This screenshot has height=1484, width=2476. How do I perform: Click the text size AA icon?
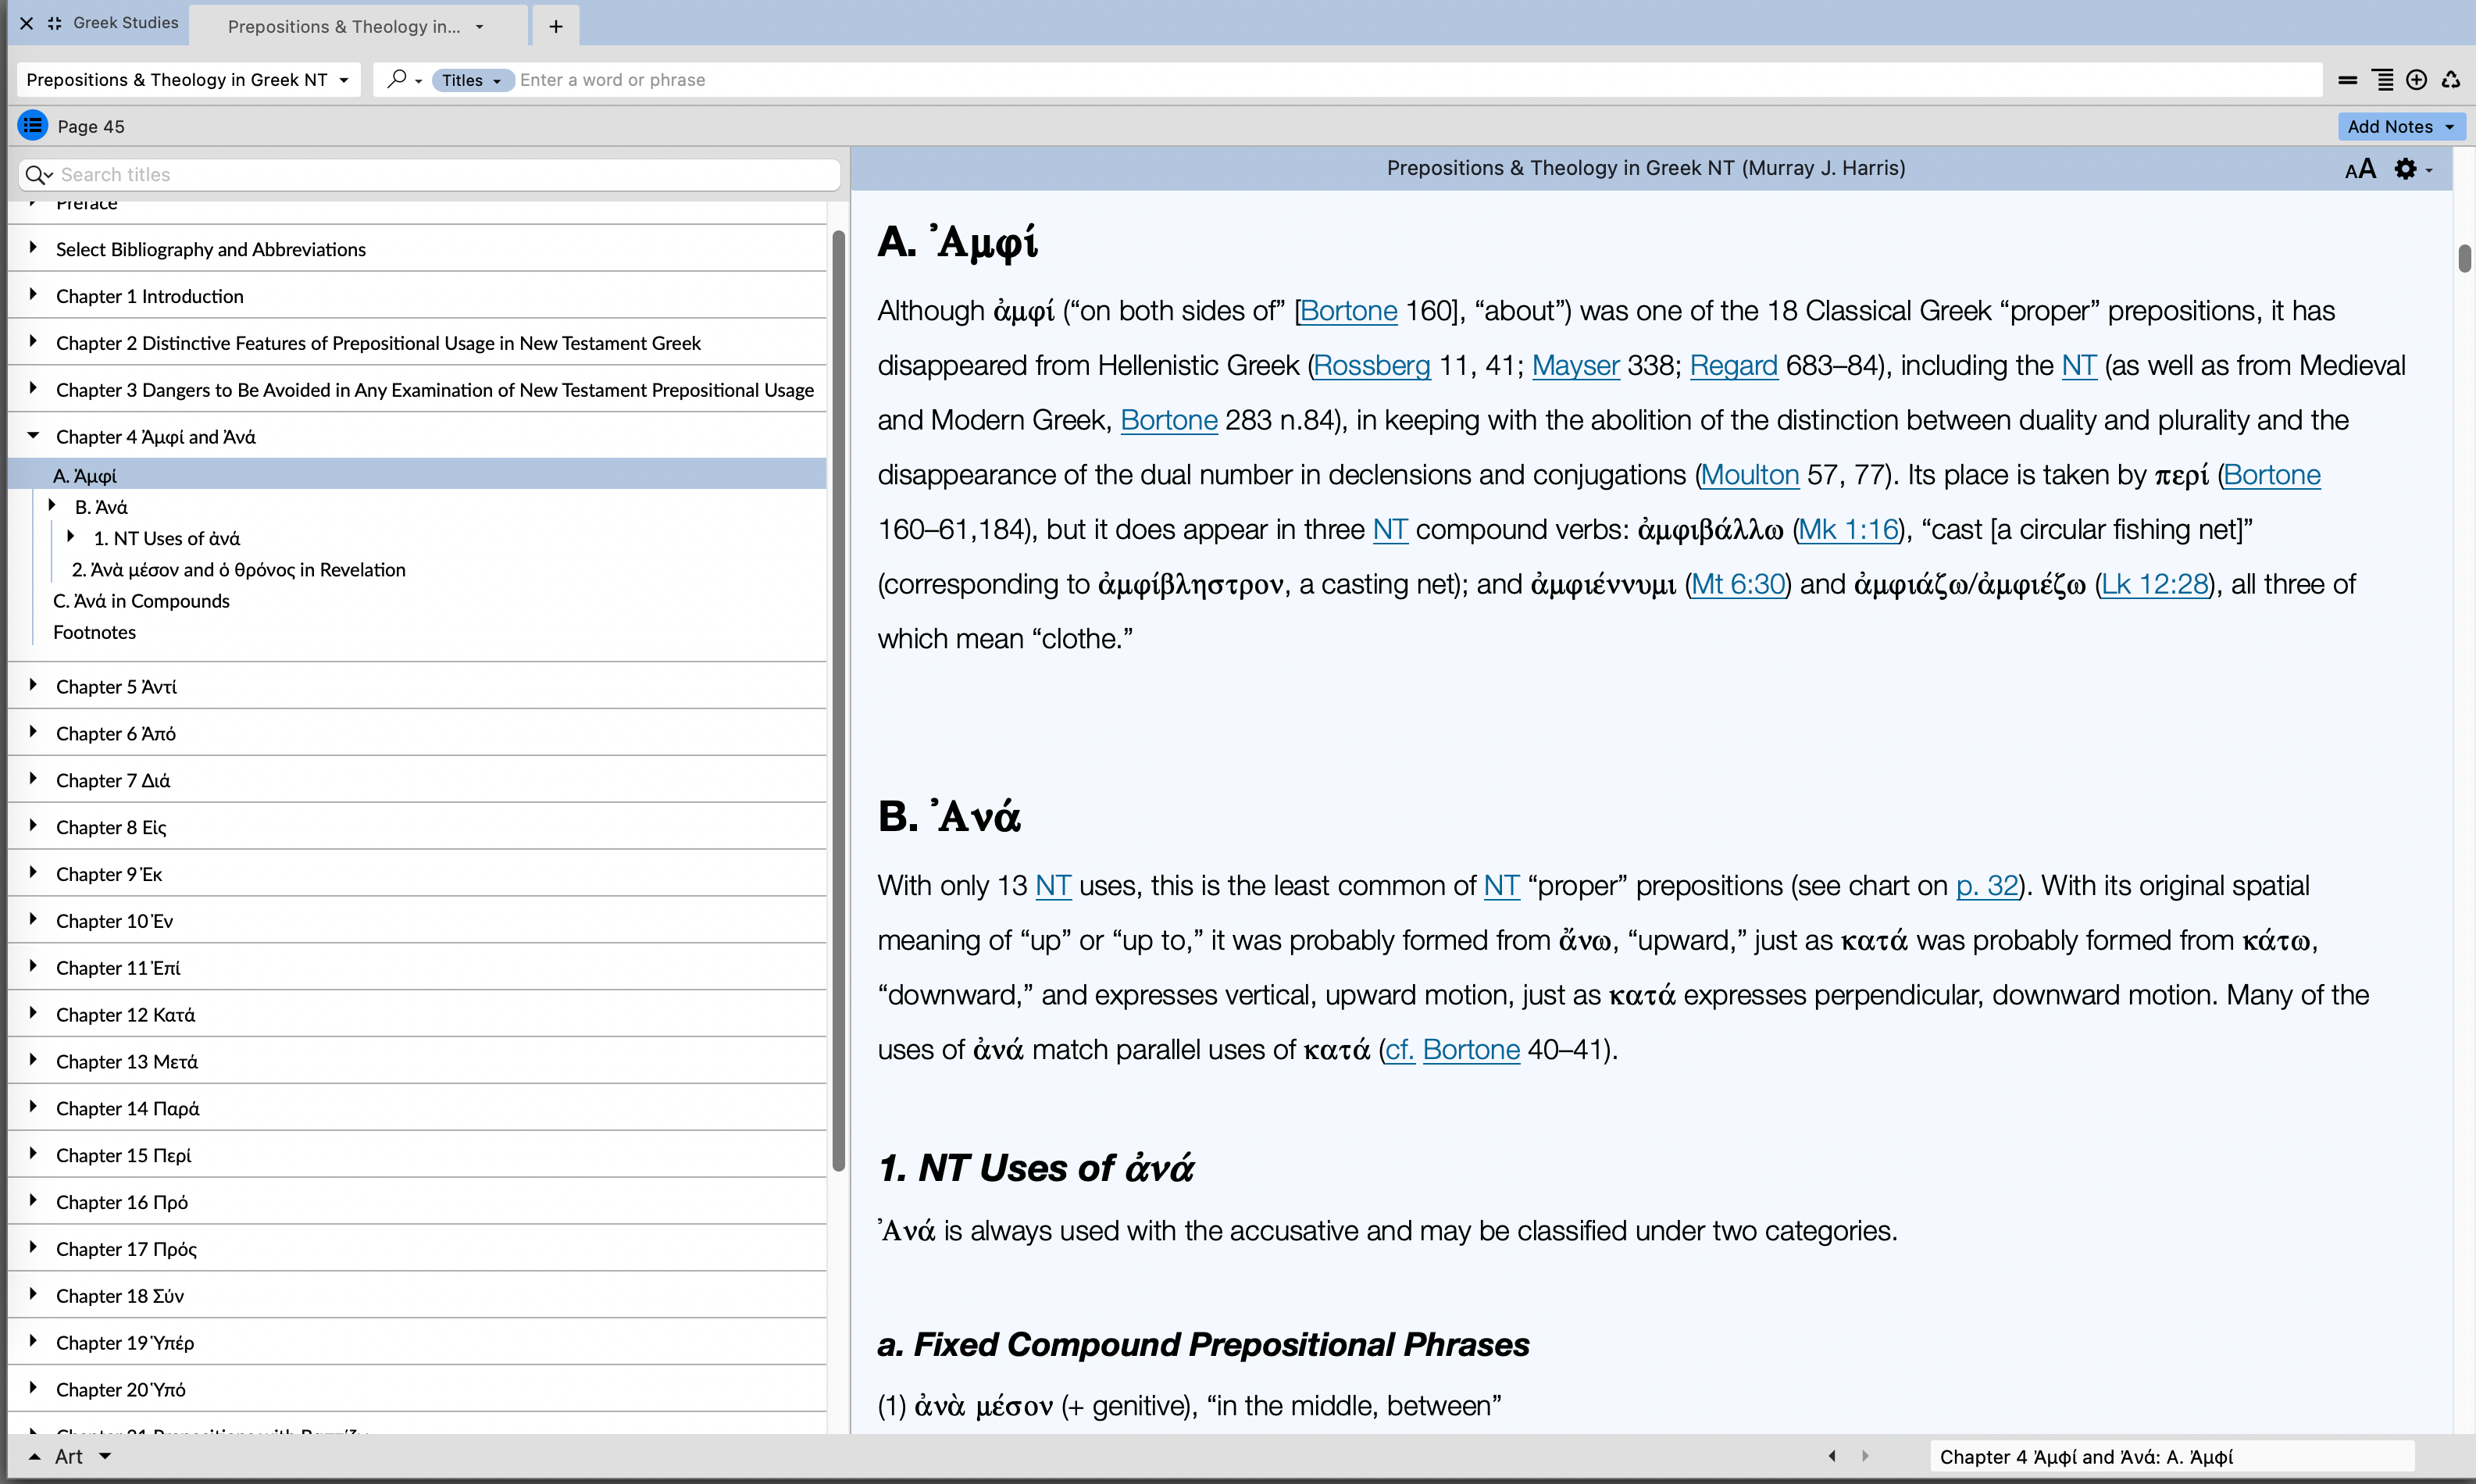click(x=2359, y=169)
